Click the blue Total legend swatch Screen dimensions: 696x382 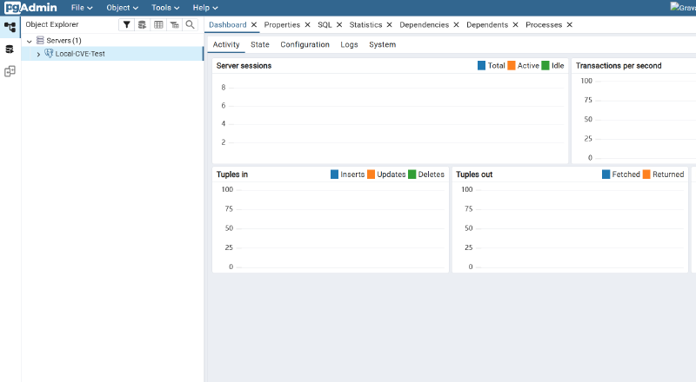481,66
